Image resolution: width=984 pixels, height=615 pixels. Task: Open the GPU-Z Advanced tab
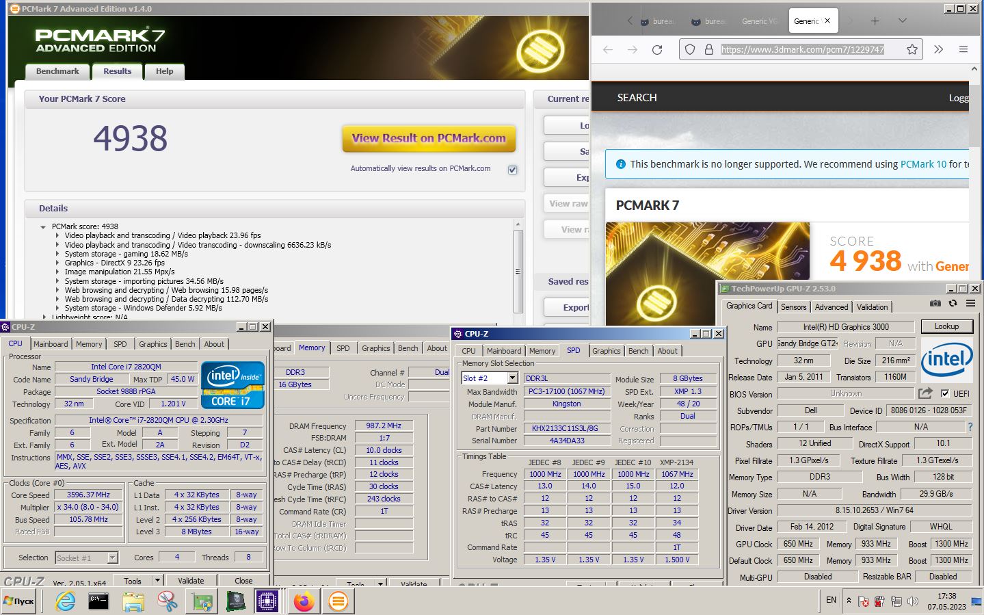[x=831, y=307]
